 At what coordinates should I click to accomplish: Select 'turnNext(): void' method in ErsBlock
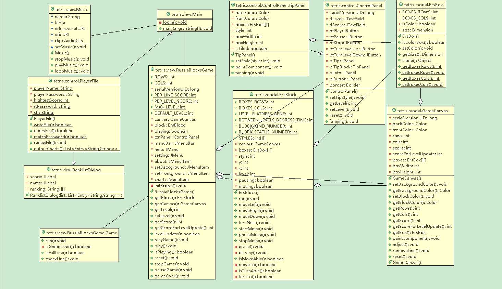point(254,223)
